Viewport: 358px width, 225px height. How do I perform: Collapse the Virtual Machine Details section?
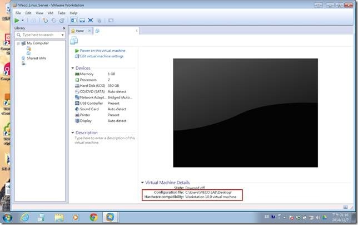point(142,183)
